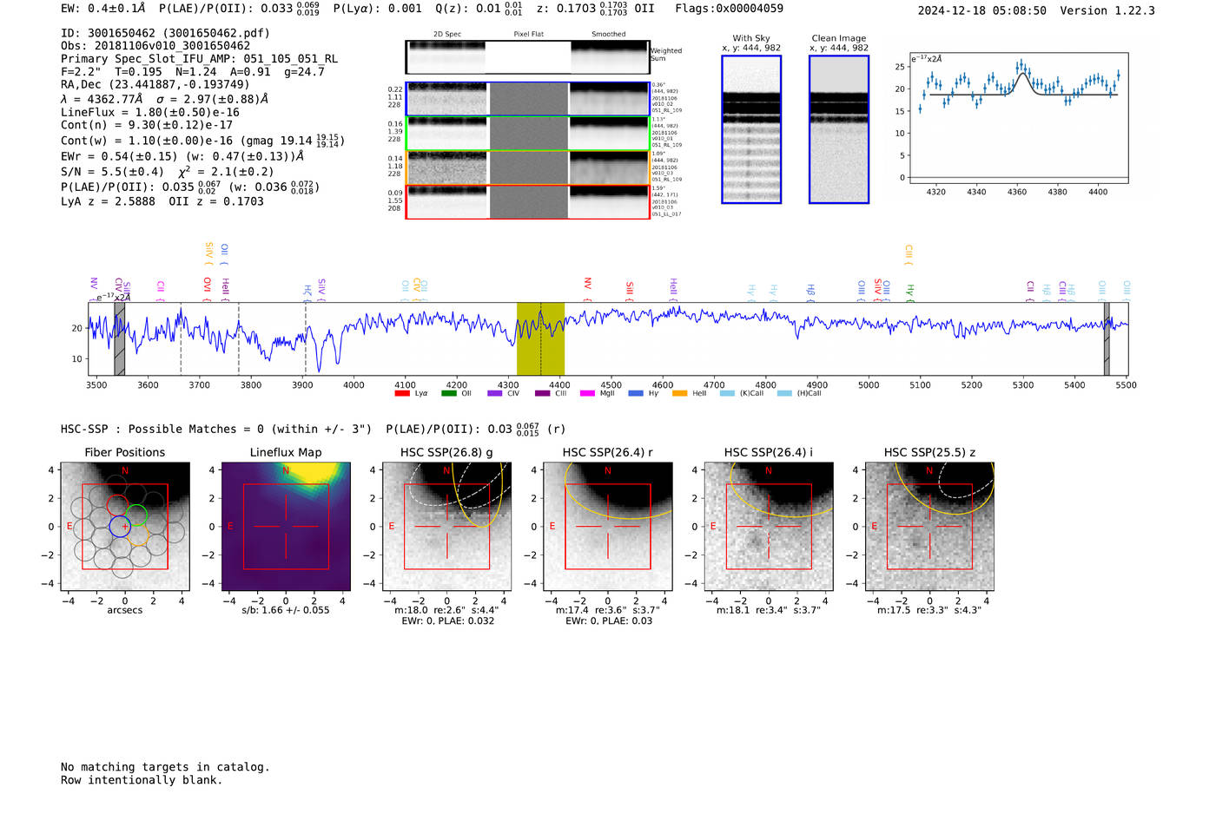This screenshot has height=827, width=1216.
Task: Click the LineFlux = 1.80(±0.50)e-16 value
Action: point(149,113)
